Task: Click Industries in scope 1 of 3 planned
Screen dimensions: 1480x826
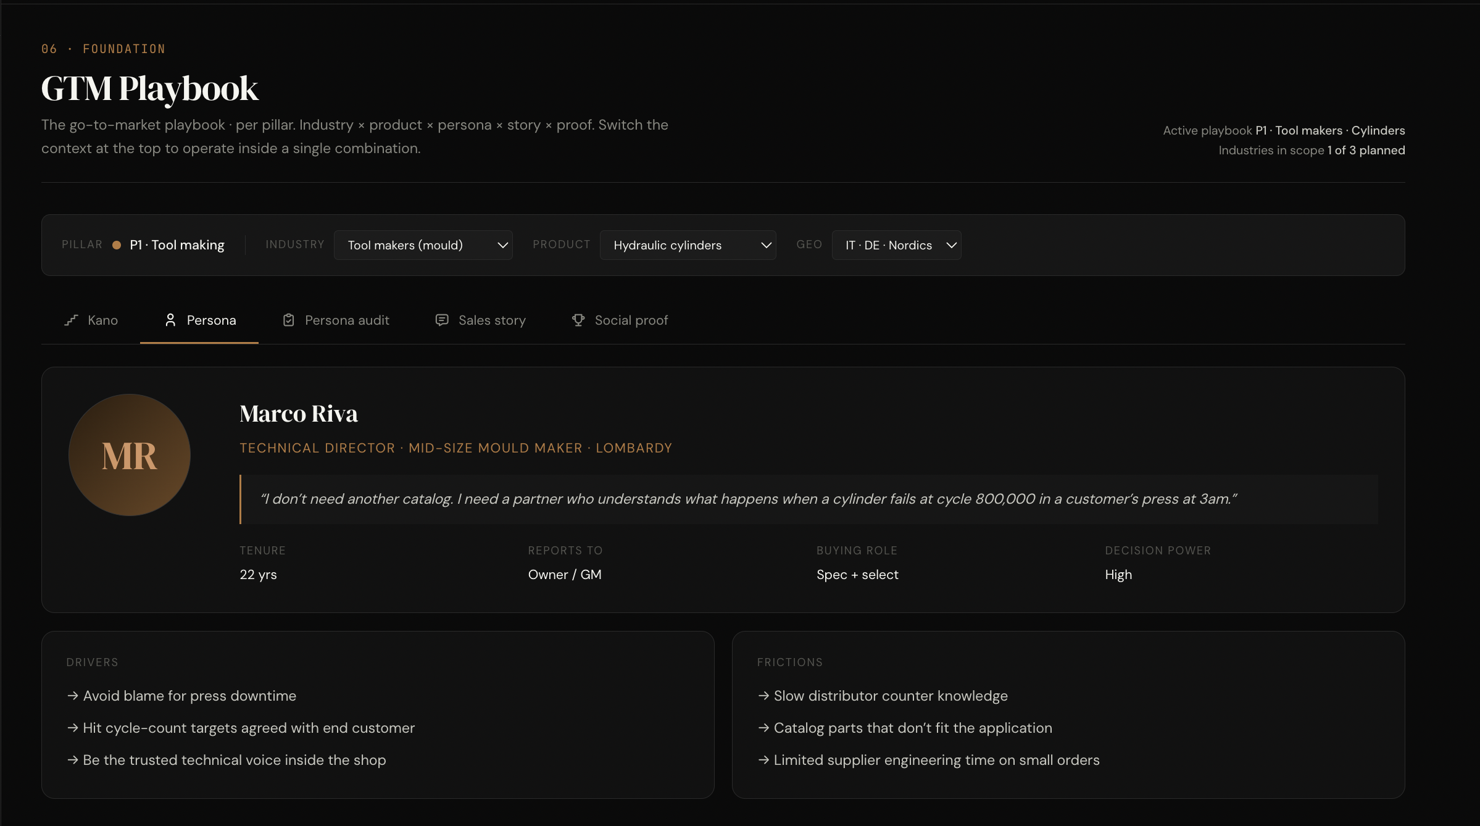Action: tap(1312, 150)
